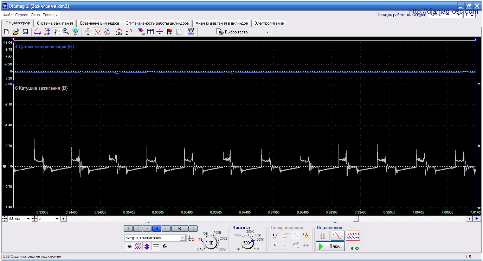
Task: Switch to Эффективность работы цилиндров tab
Action: coord(157,23)
